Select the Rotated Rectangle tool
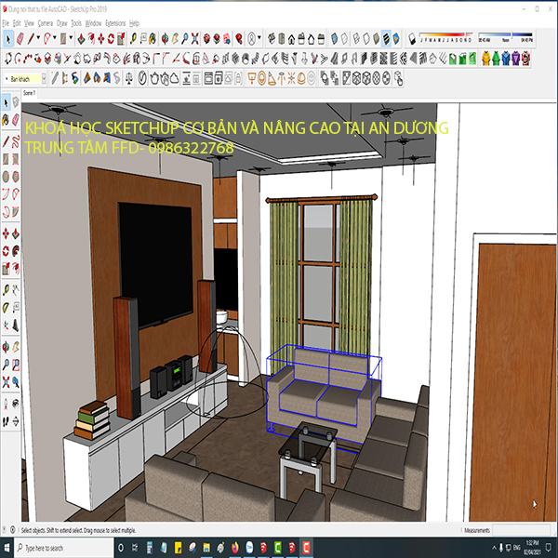This screenshot has width=558, height=558. [16, 159]
